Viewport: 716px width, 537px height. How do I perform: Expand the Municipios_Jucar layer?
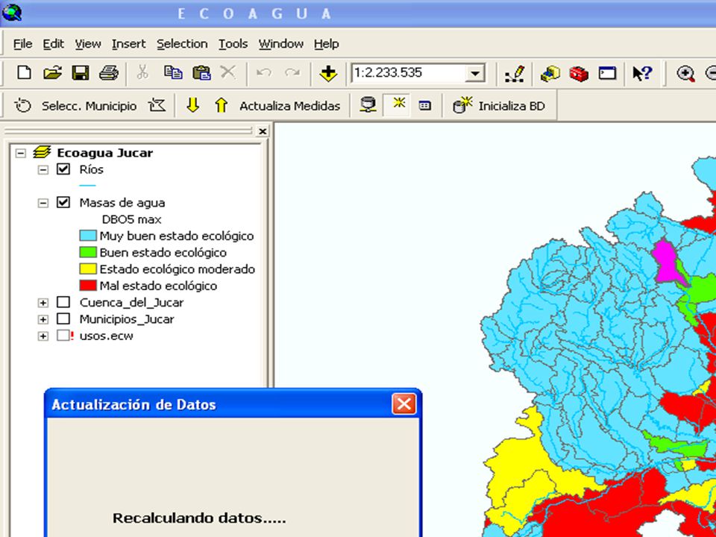(x=43, y=319)
